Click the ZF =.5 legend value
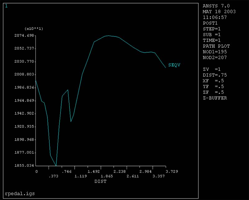Screen dimensions: 249x200 [x=213, y=92]
